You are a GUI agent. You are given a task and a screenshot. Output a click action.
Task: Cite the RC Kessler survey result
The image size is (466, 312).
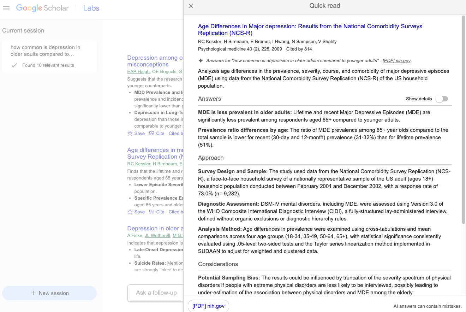[157, 212]
